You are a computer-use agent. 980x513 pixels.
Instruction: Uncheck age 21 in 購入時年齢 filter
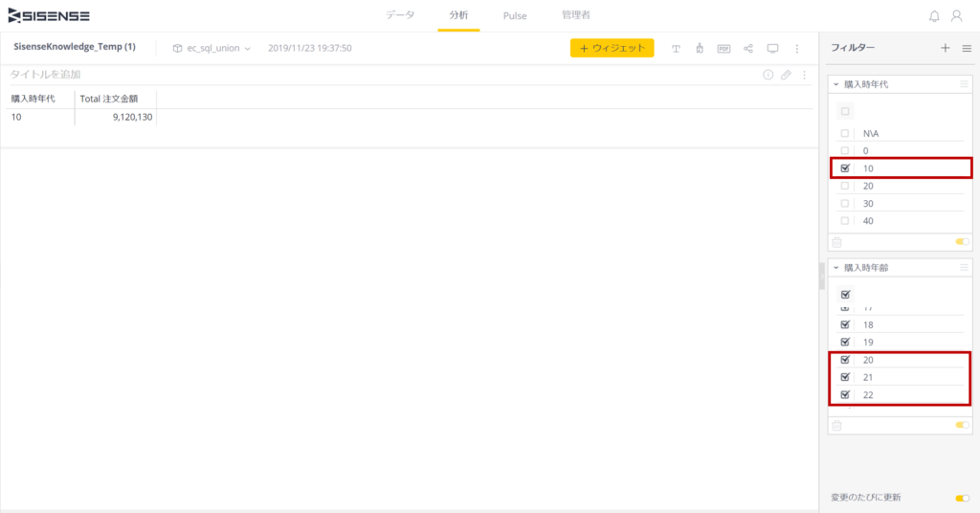tap(845, 377)
